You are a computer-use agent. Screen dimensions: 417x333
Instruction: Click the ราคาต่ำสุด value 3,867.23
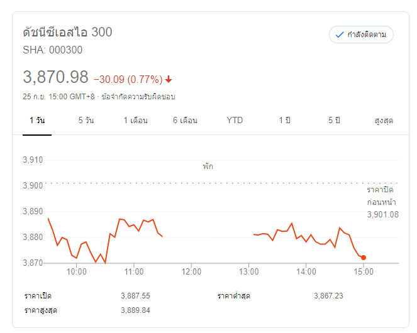coord(328,296)
